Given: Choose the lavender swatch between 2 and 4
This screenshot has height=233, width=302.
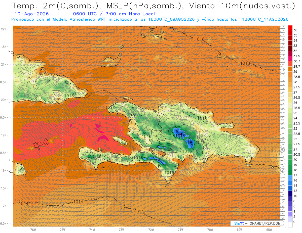Looking at the screenshot, I should [x=290, y=214].
